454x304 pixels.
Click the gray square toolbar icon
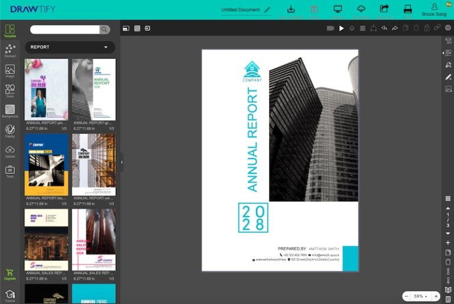click(137, 28)
